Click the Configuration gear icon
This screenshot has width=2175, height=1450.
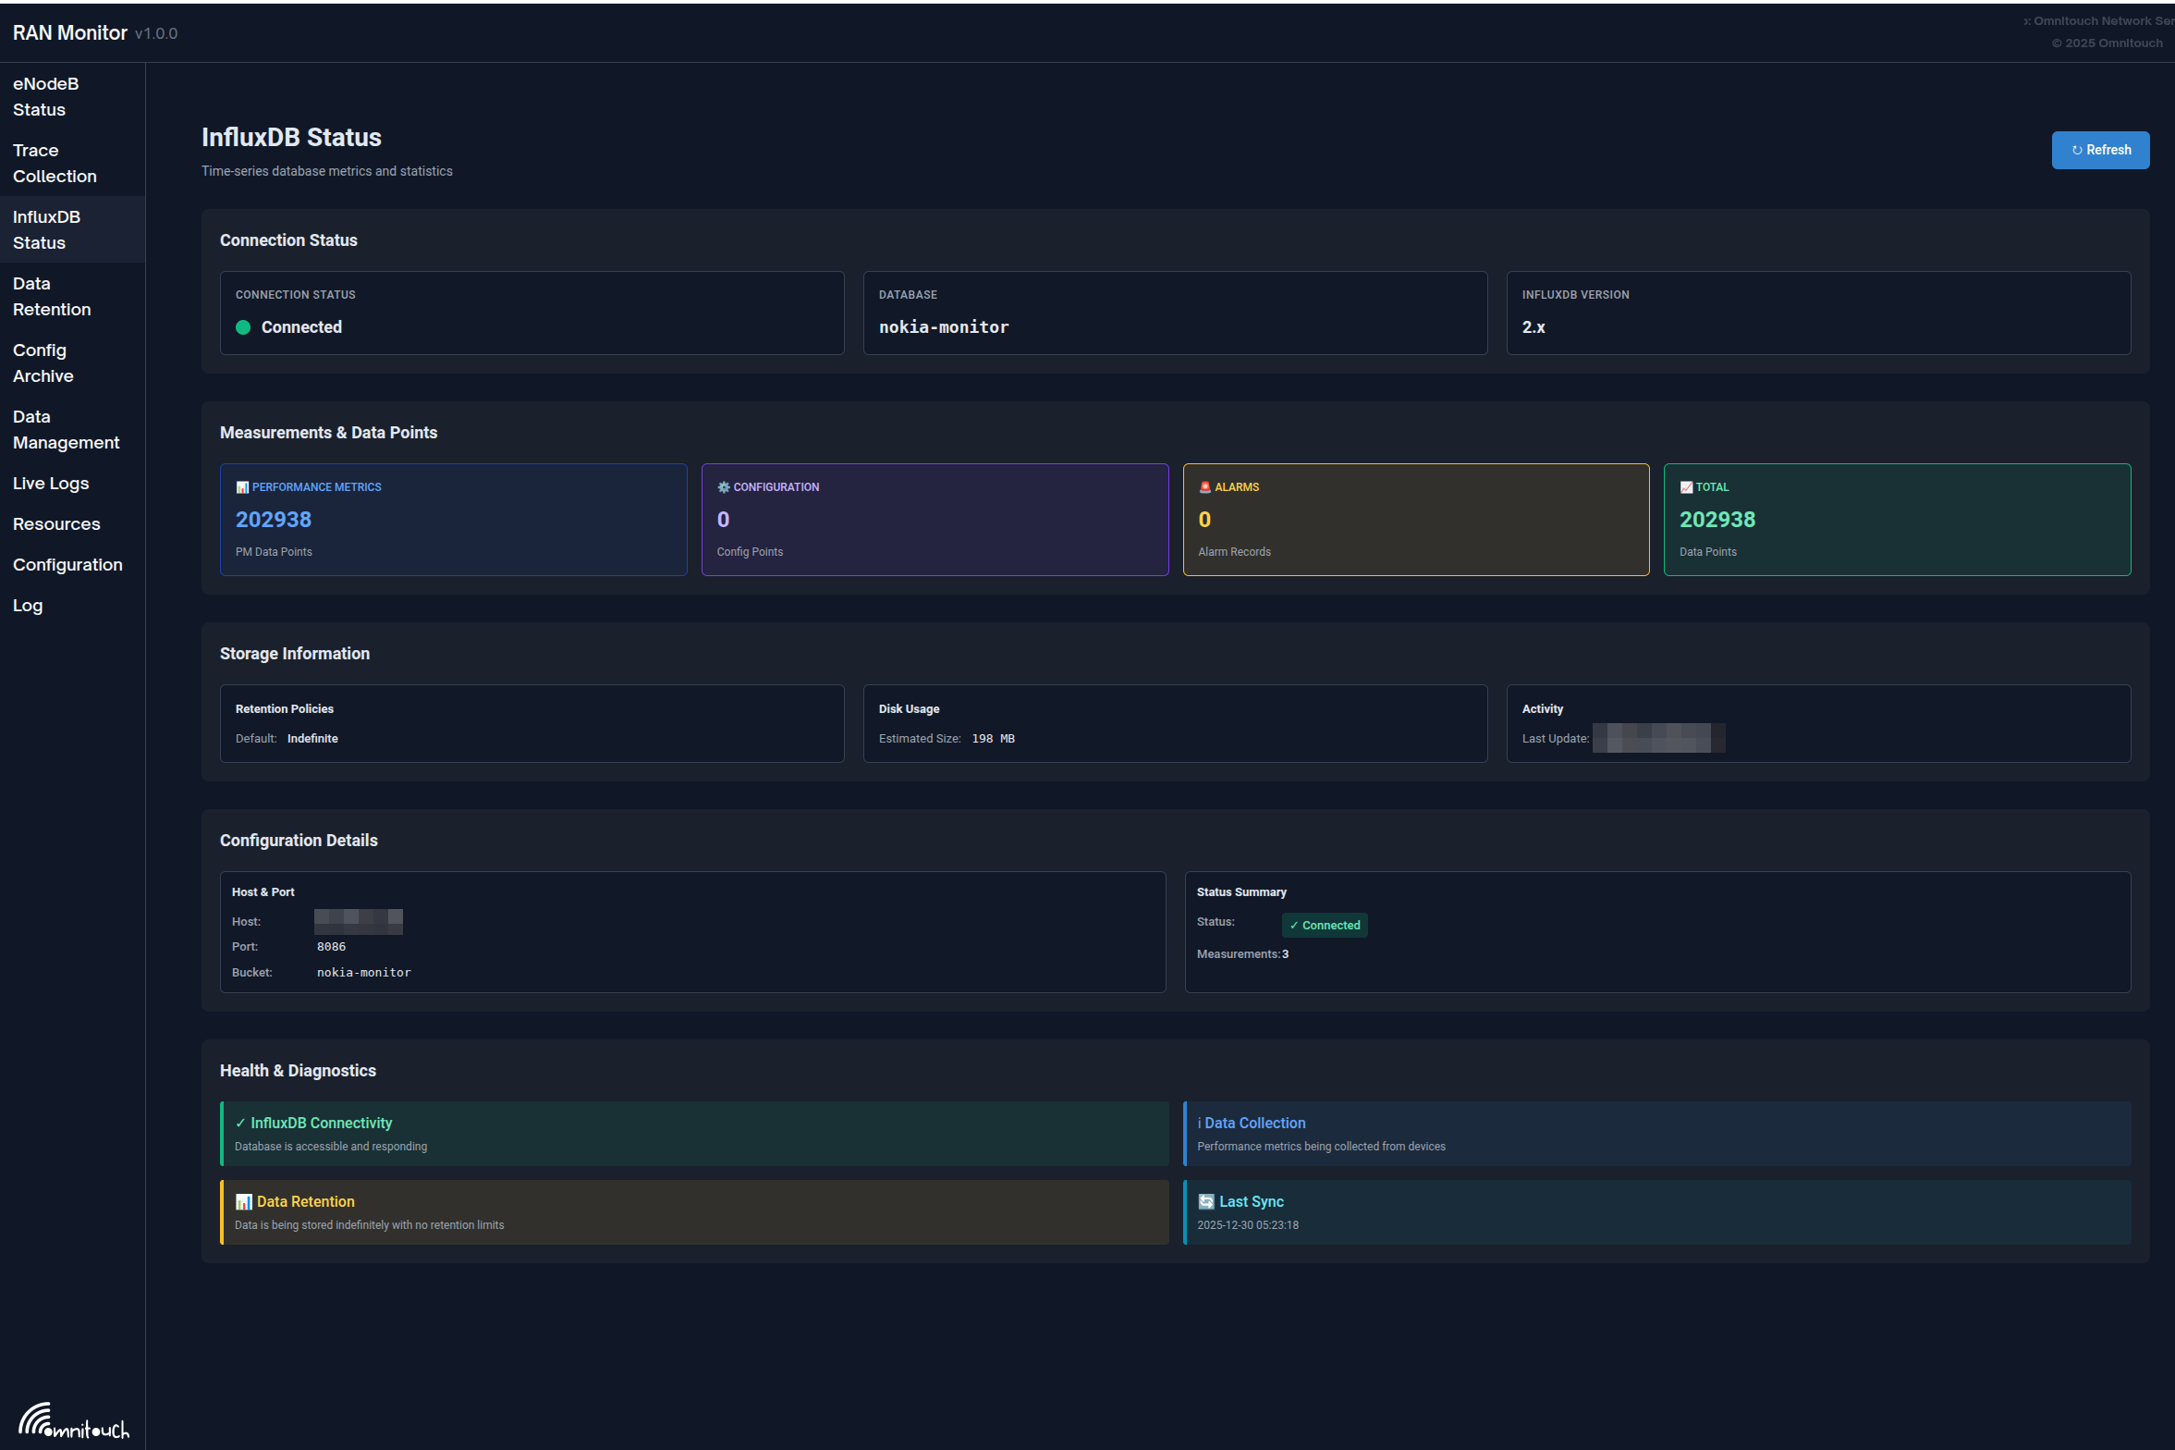(723, 486)
